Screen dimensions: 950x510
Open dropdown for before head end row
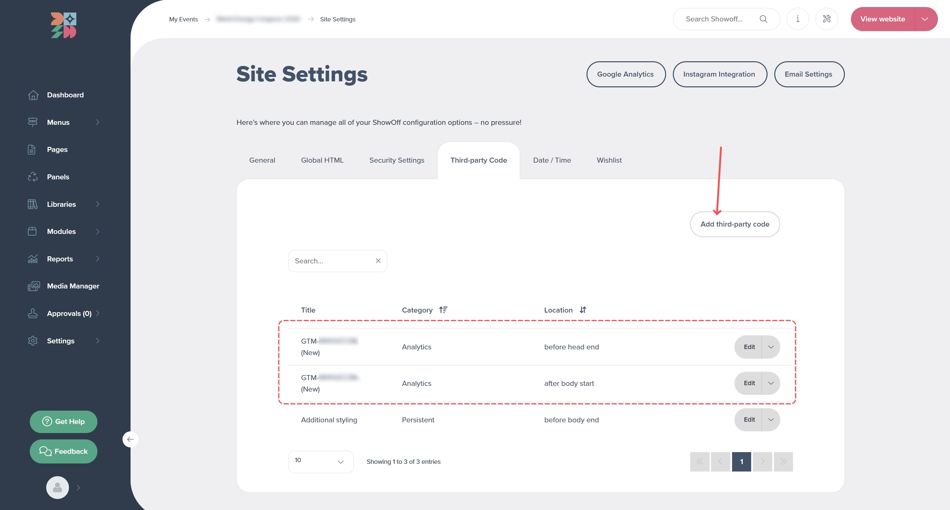click(x=771, y=347)
